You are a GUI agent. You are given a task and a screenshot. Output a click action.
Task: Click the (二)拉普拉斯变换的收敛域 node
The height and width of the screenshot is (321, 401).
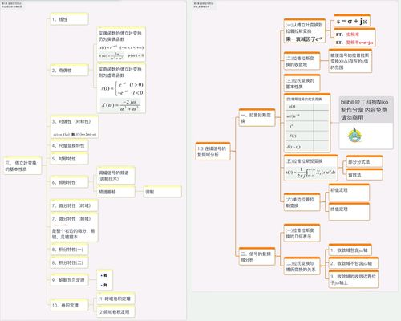coord(302,61)
